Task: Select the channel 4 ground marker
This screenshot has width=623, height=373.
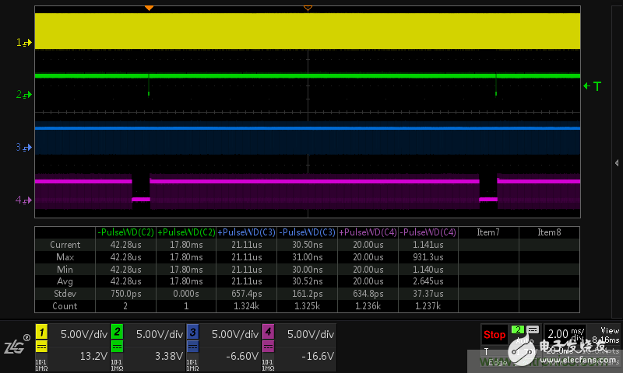Action: click(x=23, y=200)
